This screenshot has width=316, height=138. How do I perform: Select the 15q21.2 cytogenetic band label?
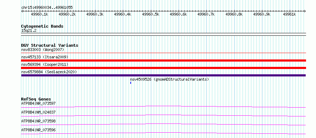[29, 31]
